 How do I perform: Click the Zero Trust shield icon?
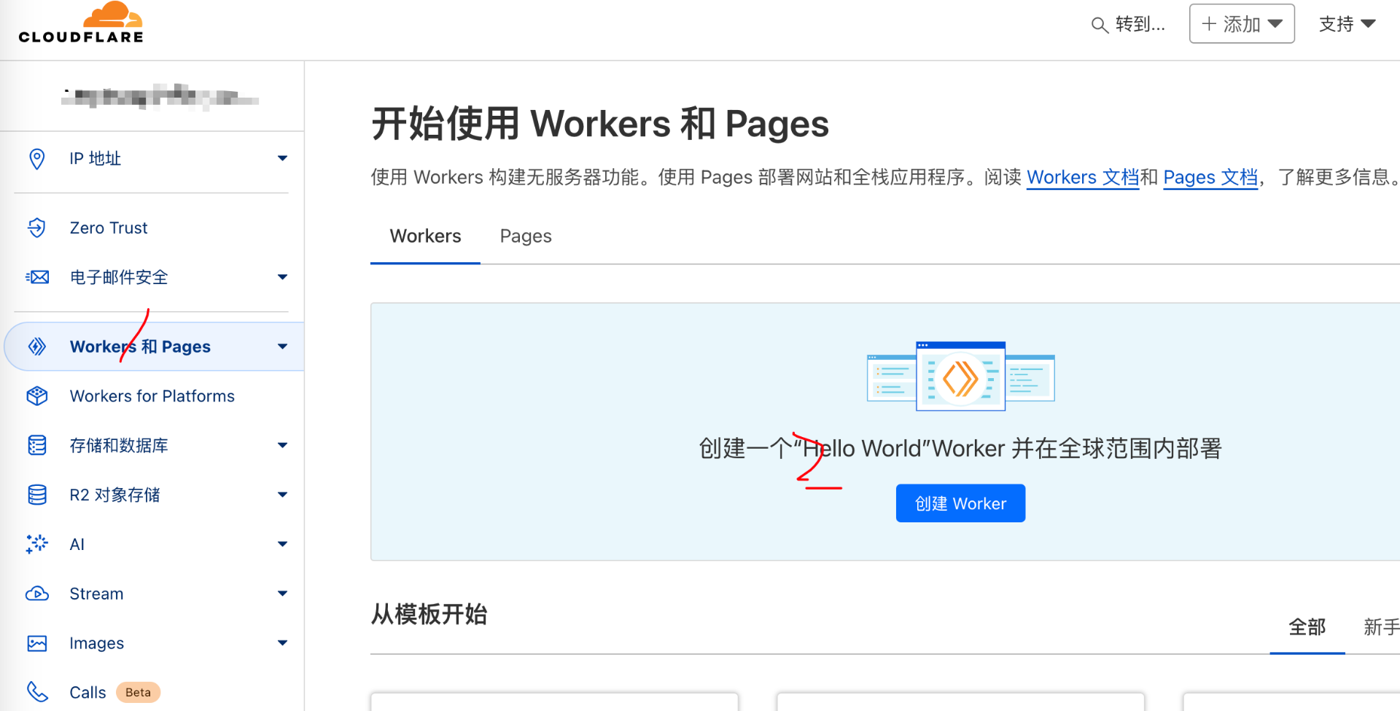click(36, 228)
